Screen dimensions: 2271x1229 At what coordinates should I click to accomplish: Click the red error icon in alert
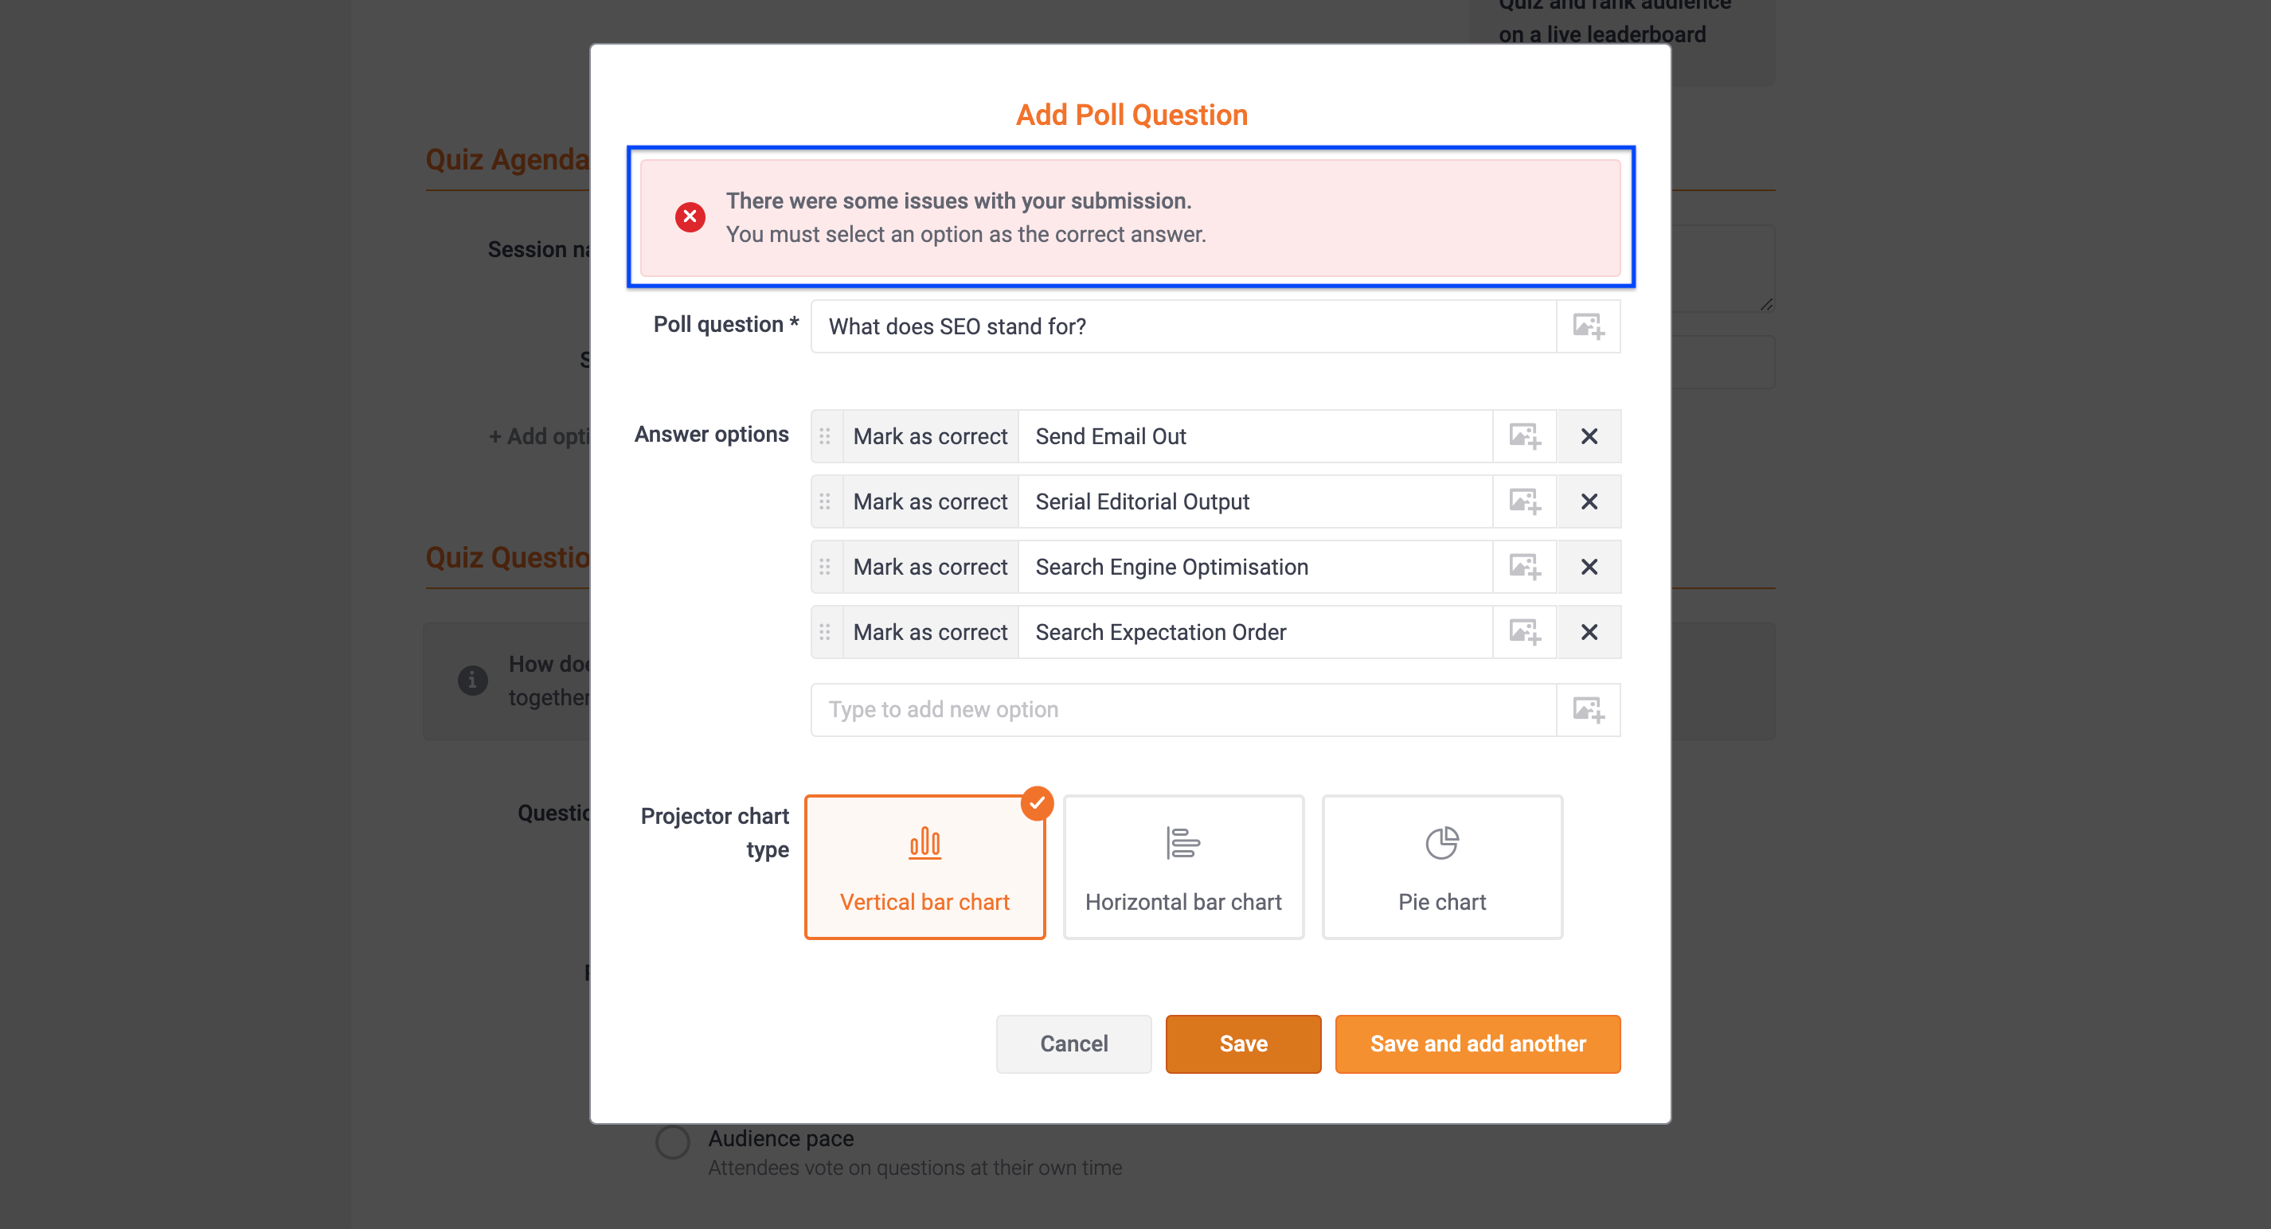pos(690,217)
